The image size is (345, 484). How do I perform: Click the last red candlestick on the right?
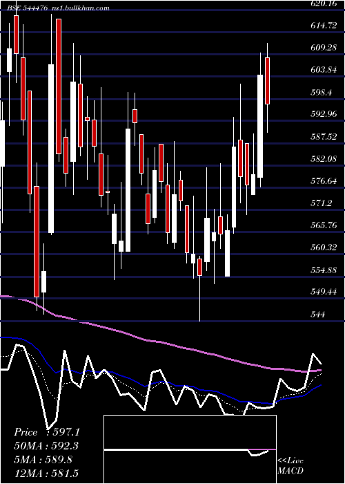[268, 81]
